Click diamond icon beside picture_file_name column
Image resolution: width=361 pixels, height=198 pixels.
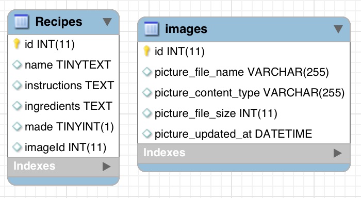[x=147, y=72]
